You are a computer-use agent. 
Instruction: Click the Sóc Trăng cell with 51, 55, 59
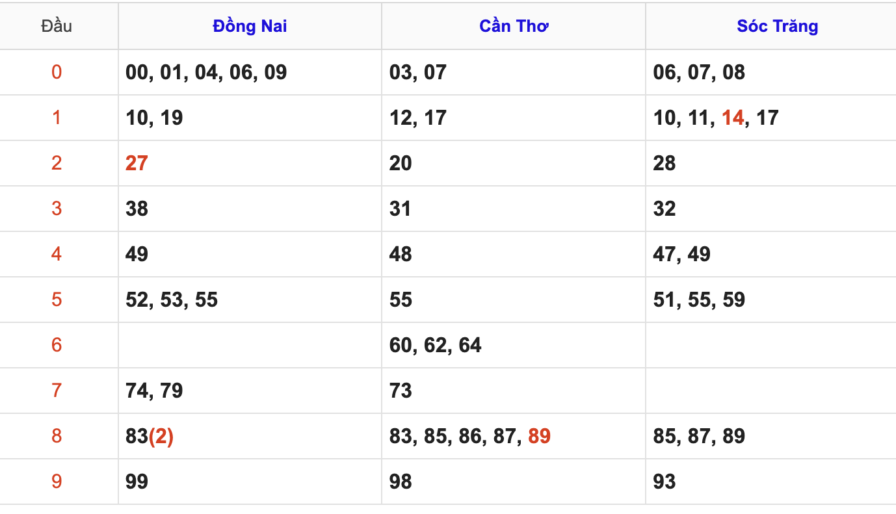coord(699,300)
